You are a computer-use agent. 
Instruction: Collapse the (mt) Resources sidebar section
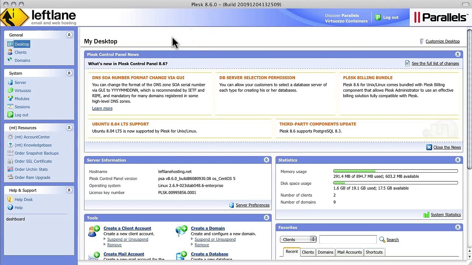click(69, 128)
